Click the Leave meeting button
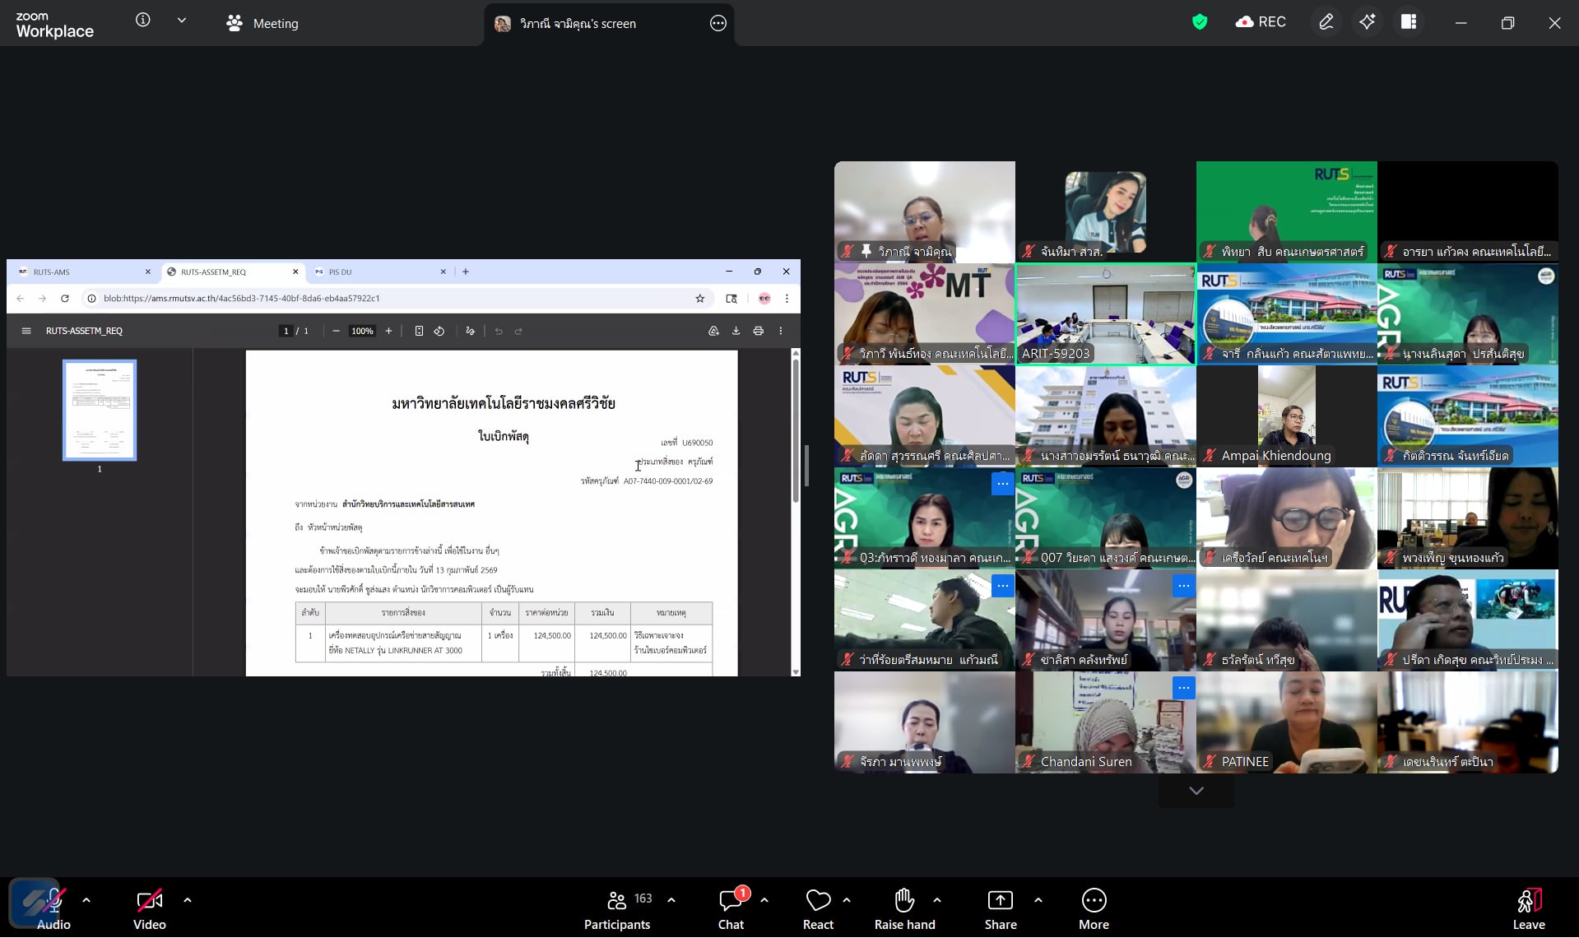Image resolution: width=1579 pixels, height=938 pixels. tap(1528, 909)
